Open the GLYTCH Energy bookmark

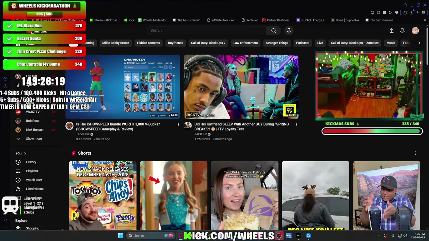[312, 20]
